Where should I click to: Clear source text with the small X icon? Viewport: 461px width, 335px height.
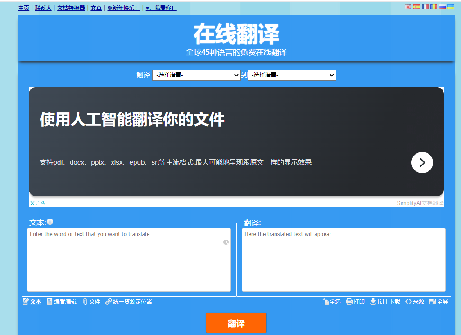tap(226, 242)
